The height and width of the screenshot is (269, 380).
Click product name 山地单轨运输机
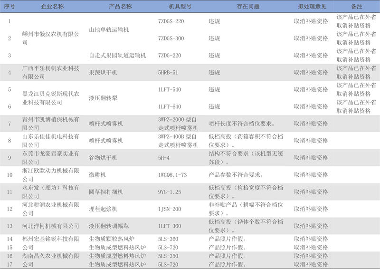pos(109,30)
